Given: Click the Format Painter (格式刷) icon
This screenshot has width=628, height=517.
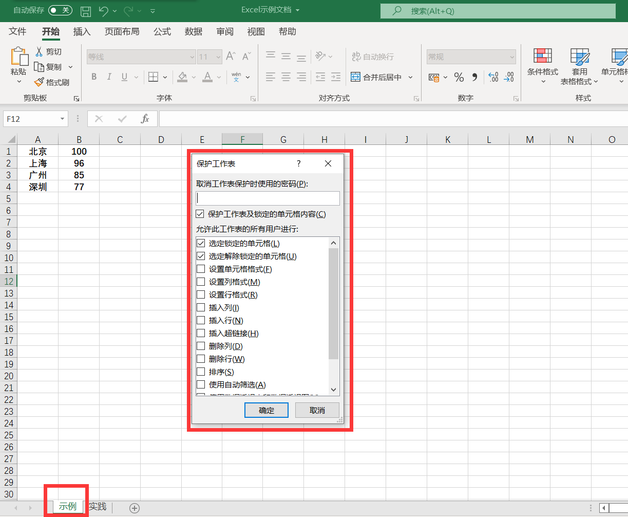Looking at the screenshot, I should click(40, 82).
